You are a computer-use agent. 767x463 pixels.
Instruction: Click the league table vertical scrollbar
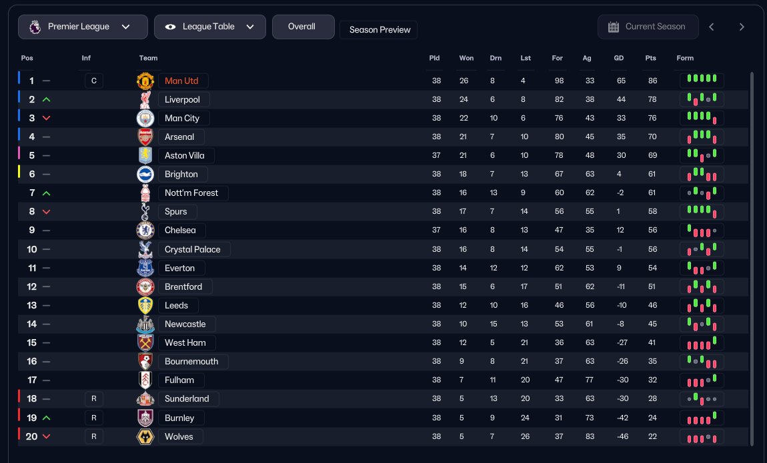click(752, 259)
